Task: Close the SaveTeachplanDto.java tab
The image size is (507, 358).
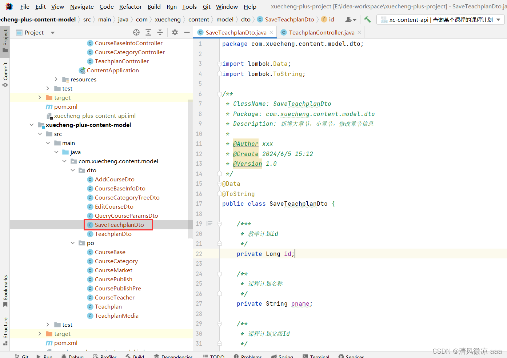Action: (x=271, y=32)
